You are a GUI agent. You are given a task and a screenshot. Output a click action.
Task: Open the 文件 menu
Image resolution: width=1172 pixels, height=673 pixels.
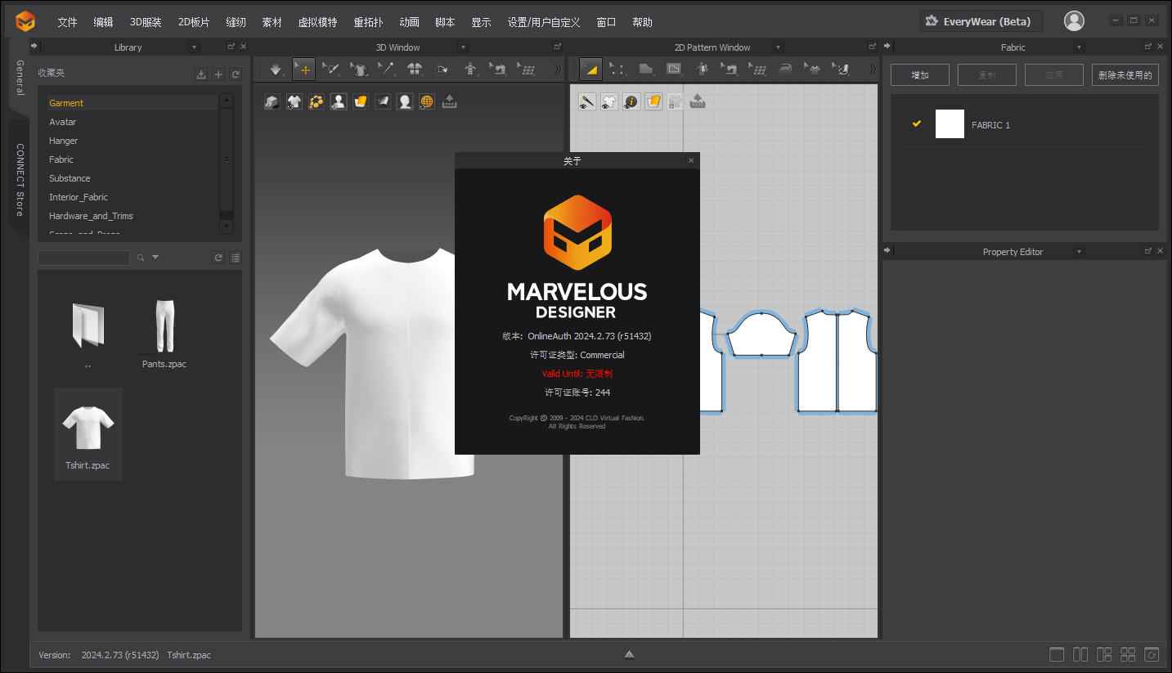pos(67,22)
